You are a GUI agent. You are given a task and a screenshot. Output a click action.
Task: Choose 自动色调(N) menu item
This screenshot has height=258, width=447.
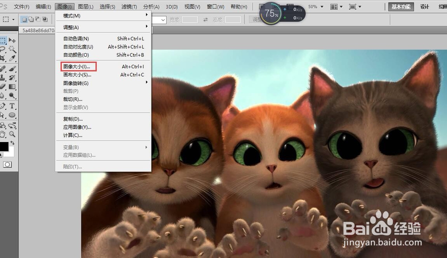tap(103, 38)
